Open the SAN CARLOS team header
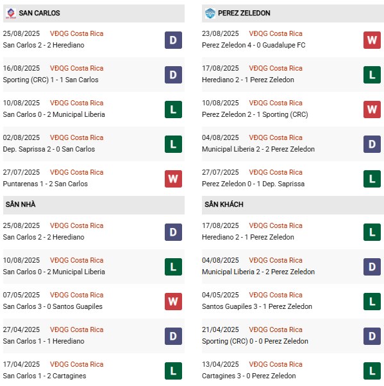Image resolution: width=384 pixels, height=386 pixels. [94, 13]
